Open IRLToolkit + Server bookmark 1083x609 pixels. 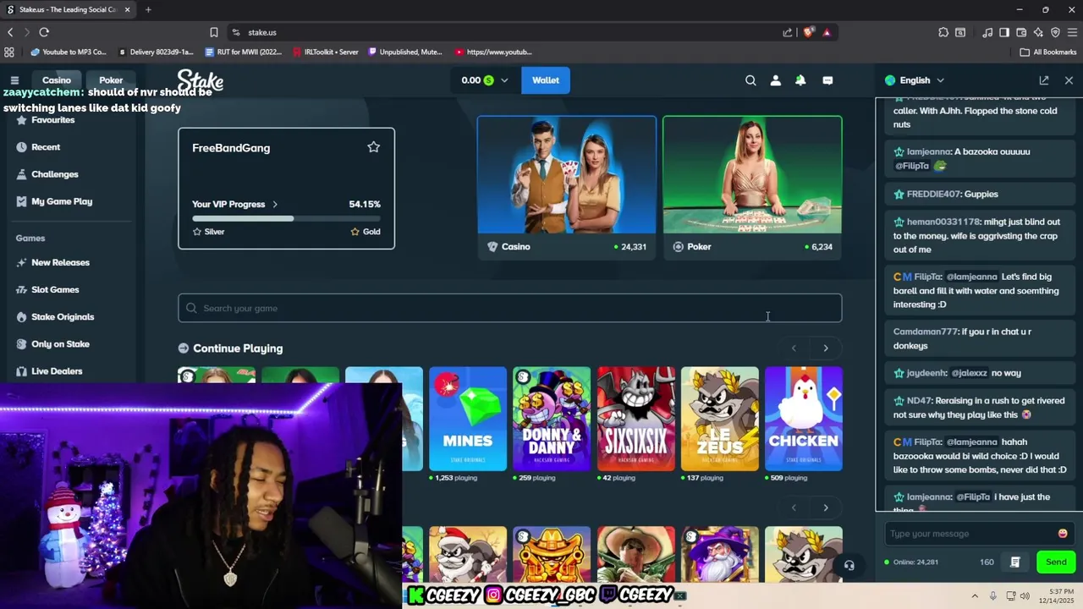(x=326, y=52)
